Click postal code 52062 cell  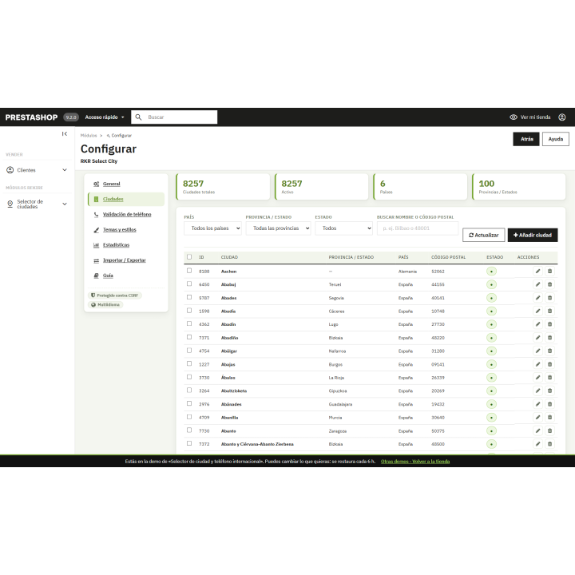[438, 272]
